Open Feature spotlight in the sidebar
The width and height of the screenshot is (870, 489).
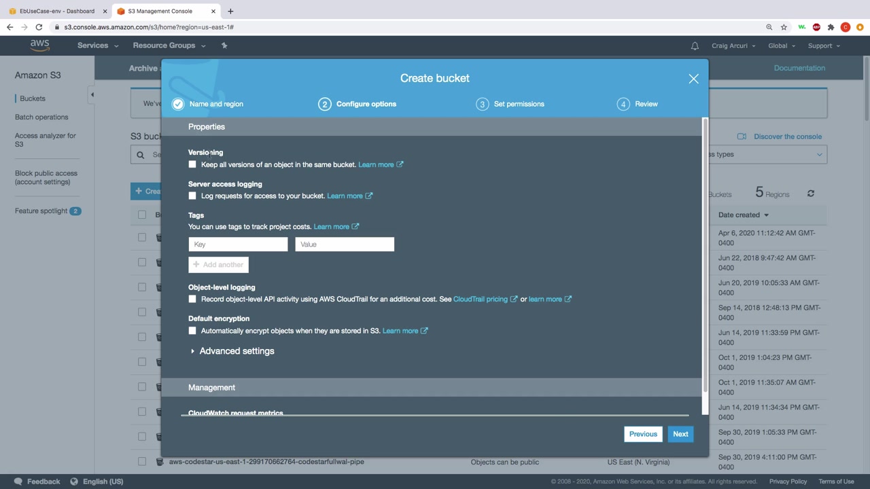pyautogui.click(x=41, y=211)
